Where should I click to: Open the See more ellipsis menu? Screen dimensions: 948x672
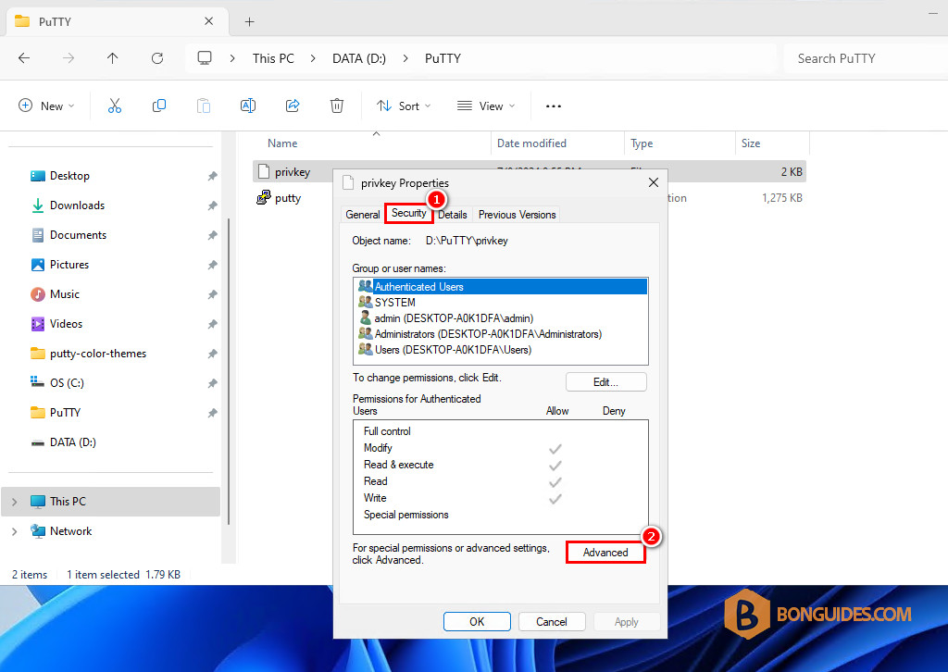pyautogui.click(x=554, y=106)
